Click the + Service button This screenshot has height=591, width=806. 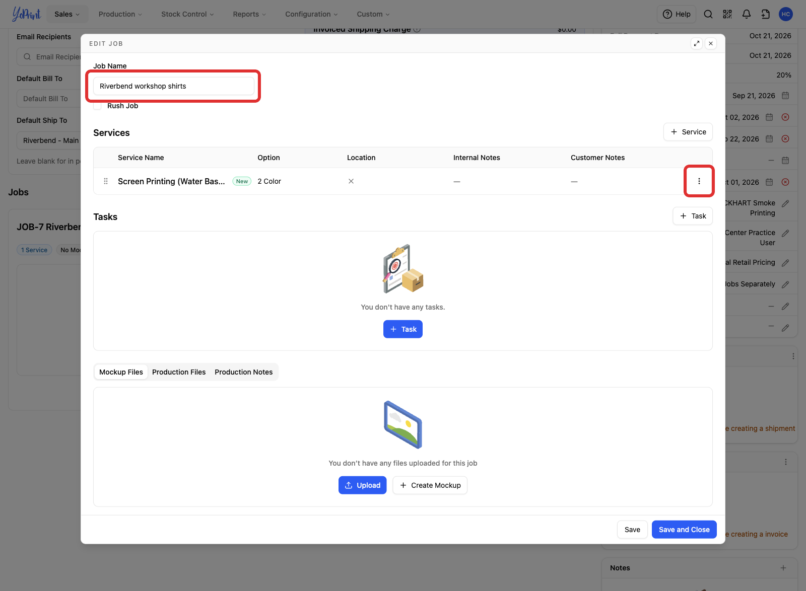click(688, 132)
